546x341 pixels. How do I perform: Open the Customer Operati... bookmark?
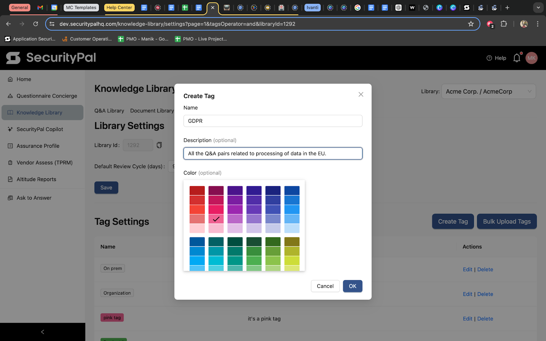tap(87, 39)
